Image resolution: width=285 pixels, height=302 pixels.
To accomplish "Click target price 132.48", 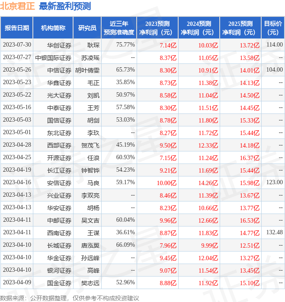I will [274, 233].
